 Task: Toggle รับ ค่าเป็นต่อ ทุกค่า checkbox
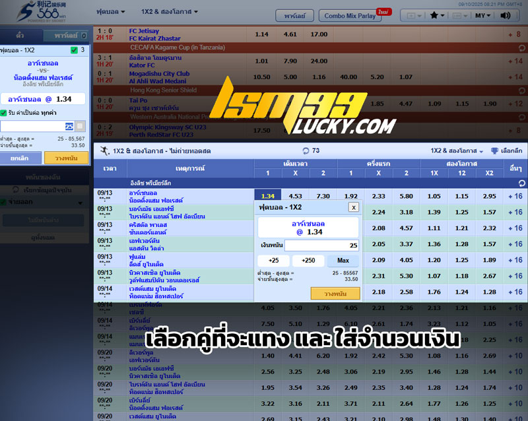4,113
